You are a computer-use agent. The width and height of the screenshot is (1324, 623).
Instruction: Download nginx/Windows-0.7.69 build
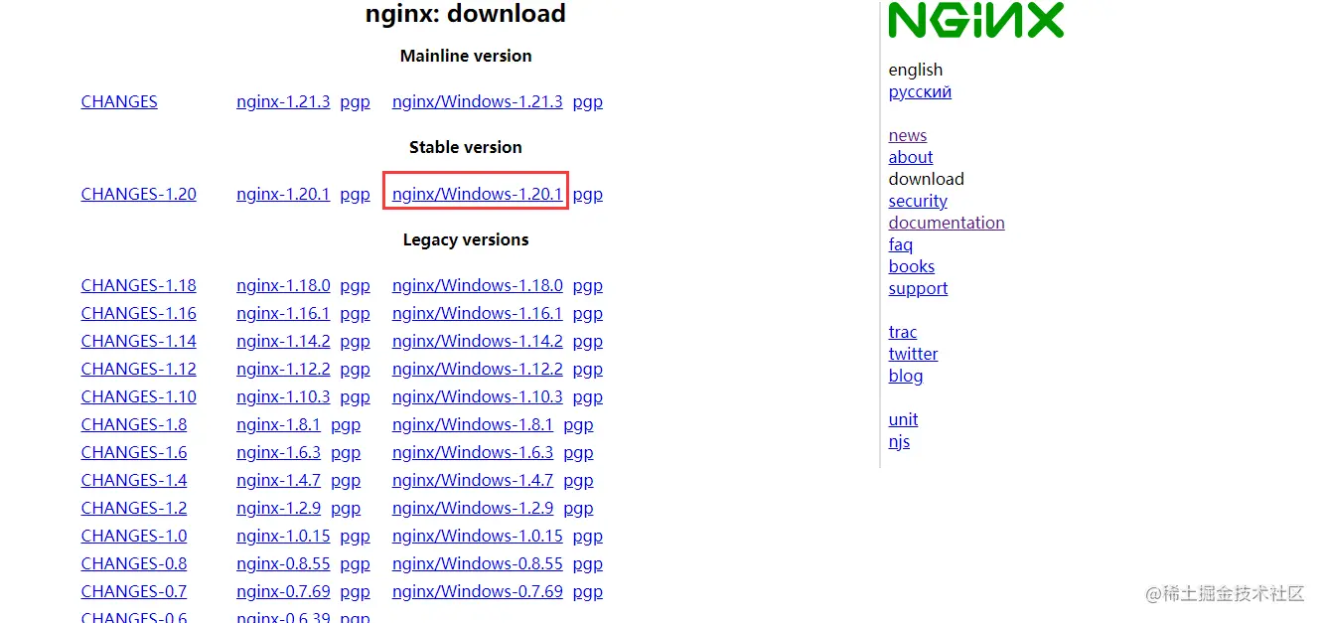[477, 591]
